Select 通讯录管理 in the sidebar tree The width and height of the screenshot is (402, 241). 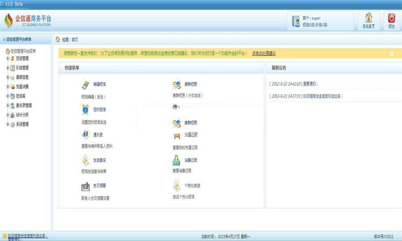tap(24, 106)
